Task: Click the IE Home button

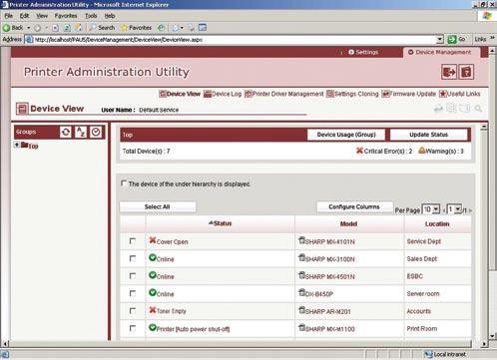Action: [x=79, y=28]
